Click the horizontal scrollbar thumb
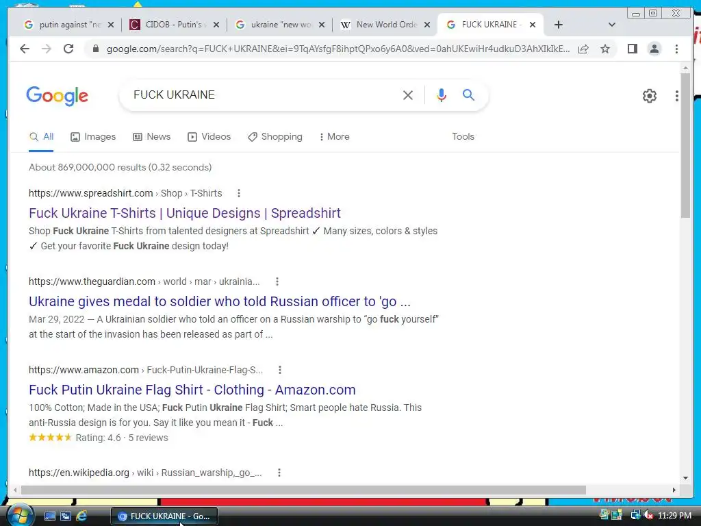 tap(303, 490)
